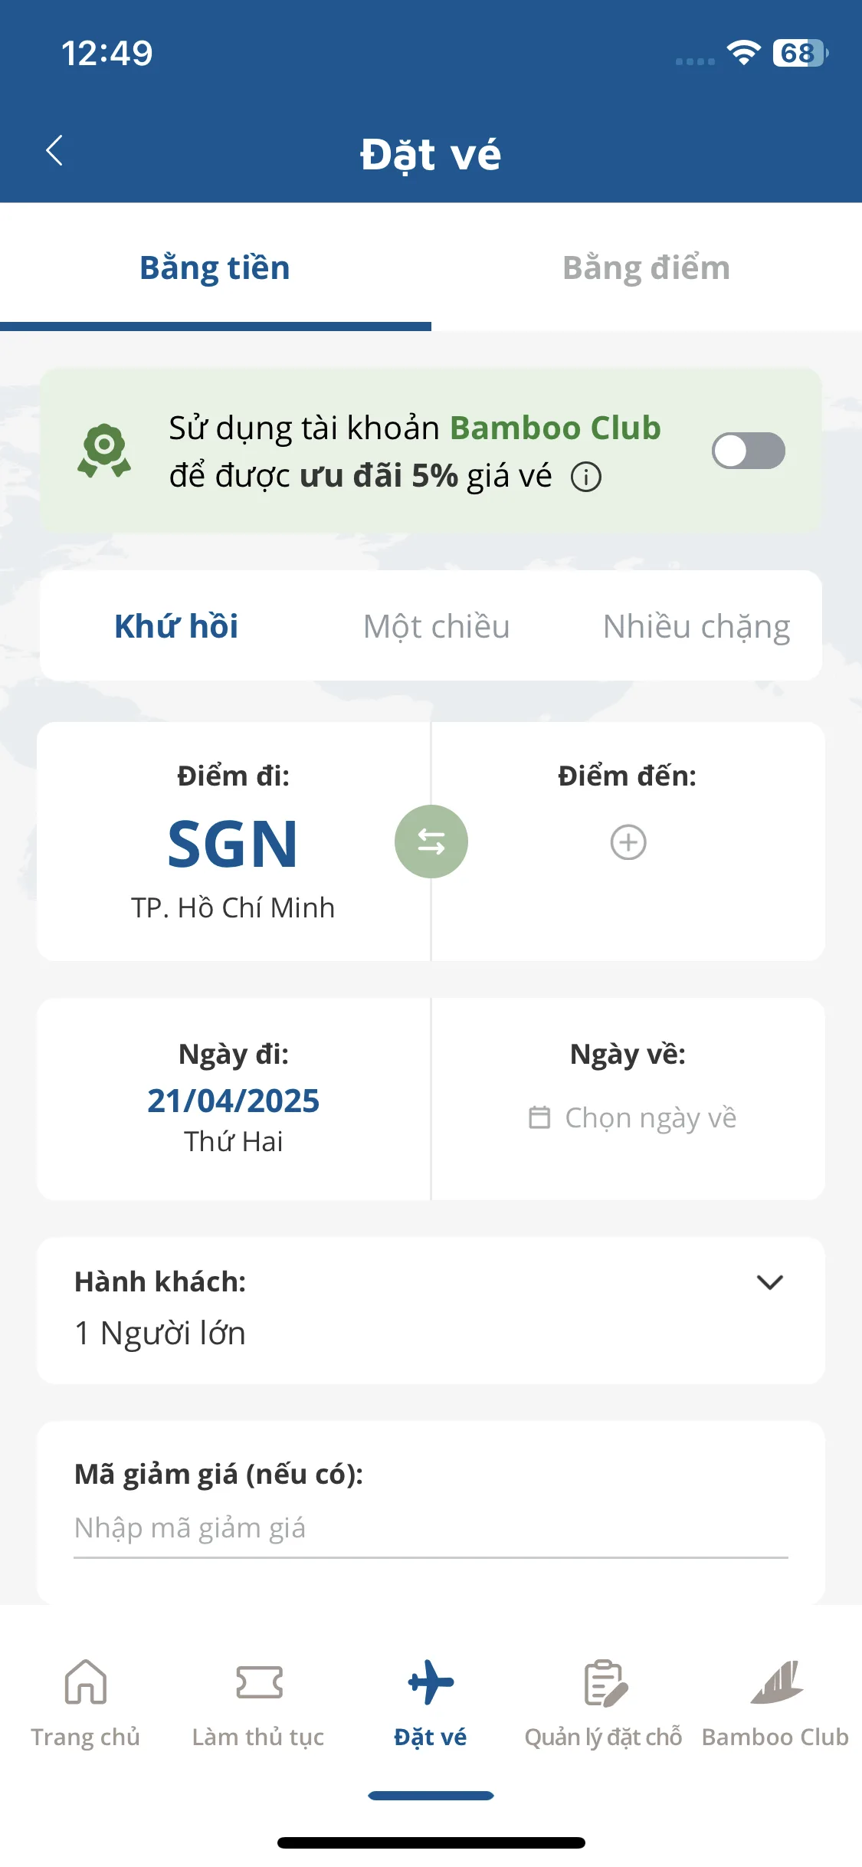862x1867 pixels.
Task: Tap the Đặt vé airplane icon
Action: pyautogui.click(x=431, y=1682)
